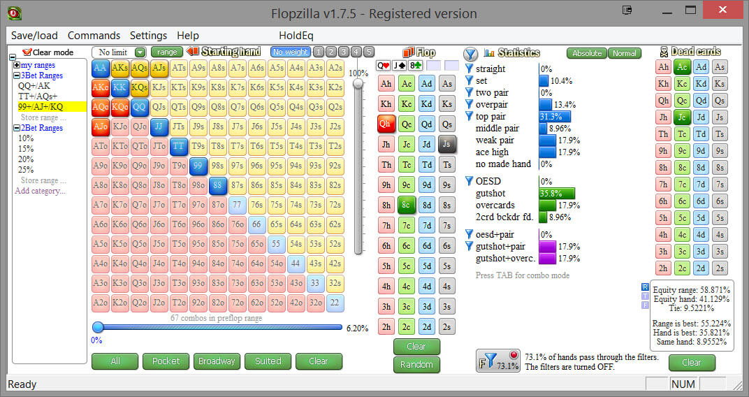The width and height of the screenshot is (749, 397).
Task: Click the large Statistics funnel icon
Action: tap(470, 54)
